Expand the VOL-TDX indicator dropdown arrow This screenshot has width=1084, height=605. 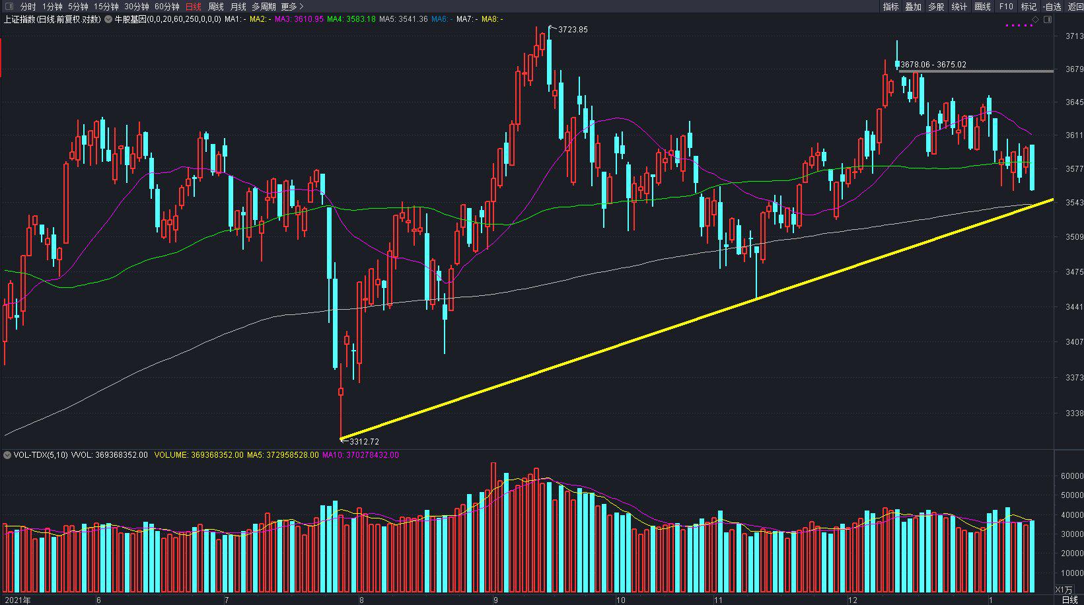click(7, 455)
